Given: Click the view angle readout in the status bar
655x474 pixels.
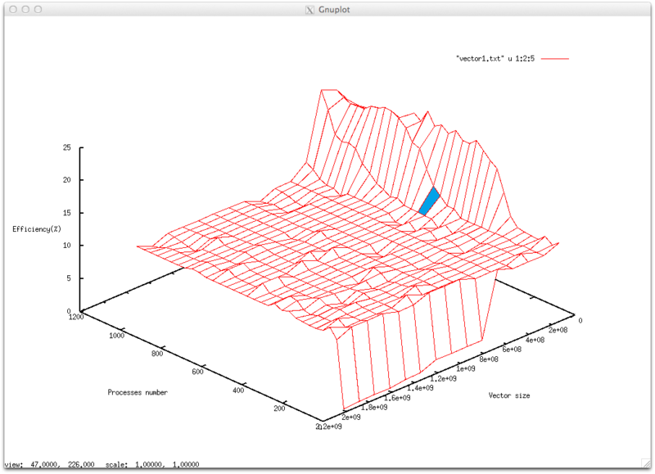Looking at the screenshot, I should (49, 464).
